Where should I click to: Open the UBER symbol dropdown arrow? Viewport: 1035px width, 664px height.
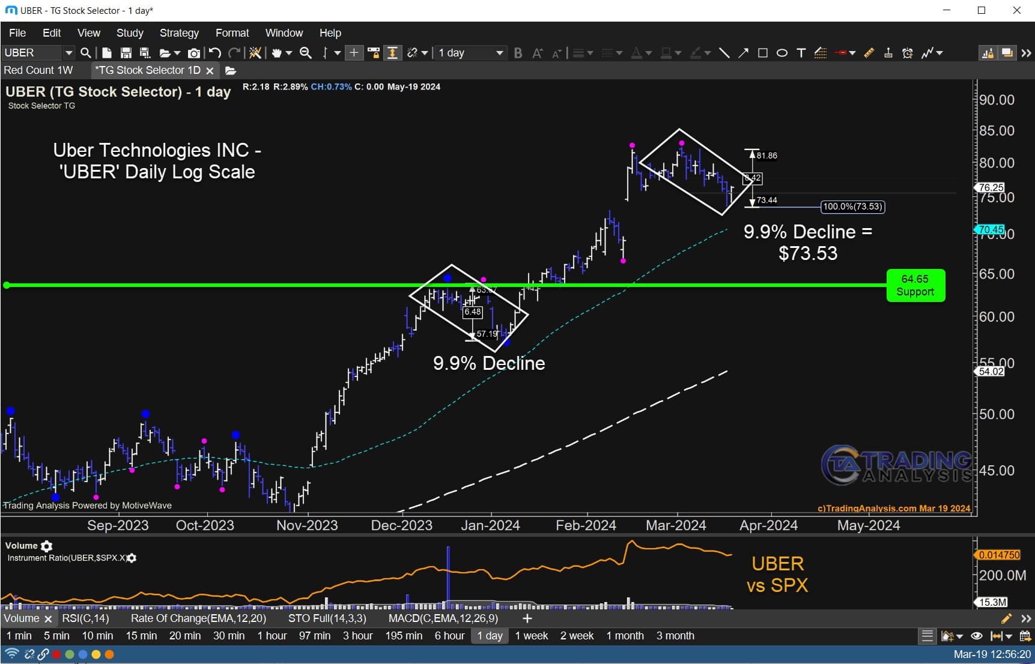pyautogui.click(x=68, y=53)
